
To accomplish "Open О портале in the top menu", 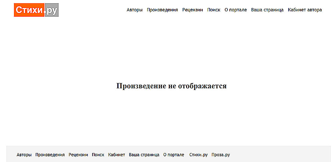I will (236, 10).
